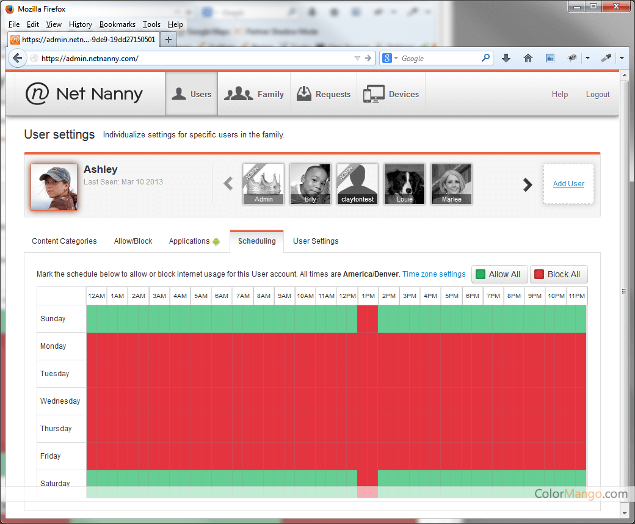635x524 pixels.
Task: Open the Users section icon
Action: (x=178, y=94)
